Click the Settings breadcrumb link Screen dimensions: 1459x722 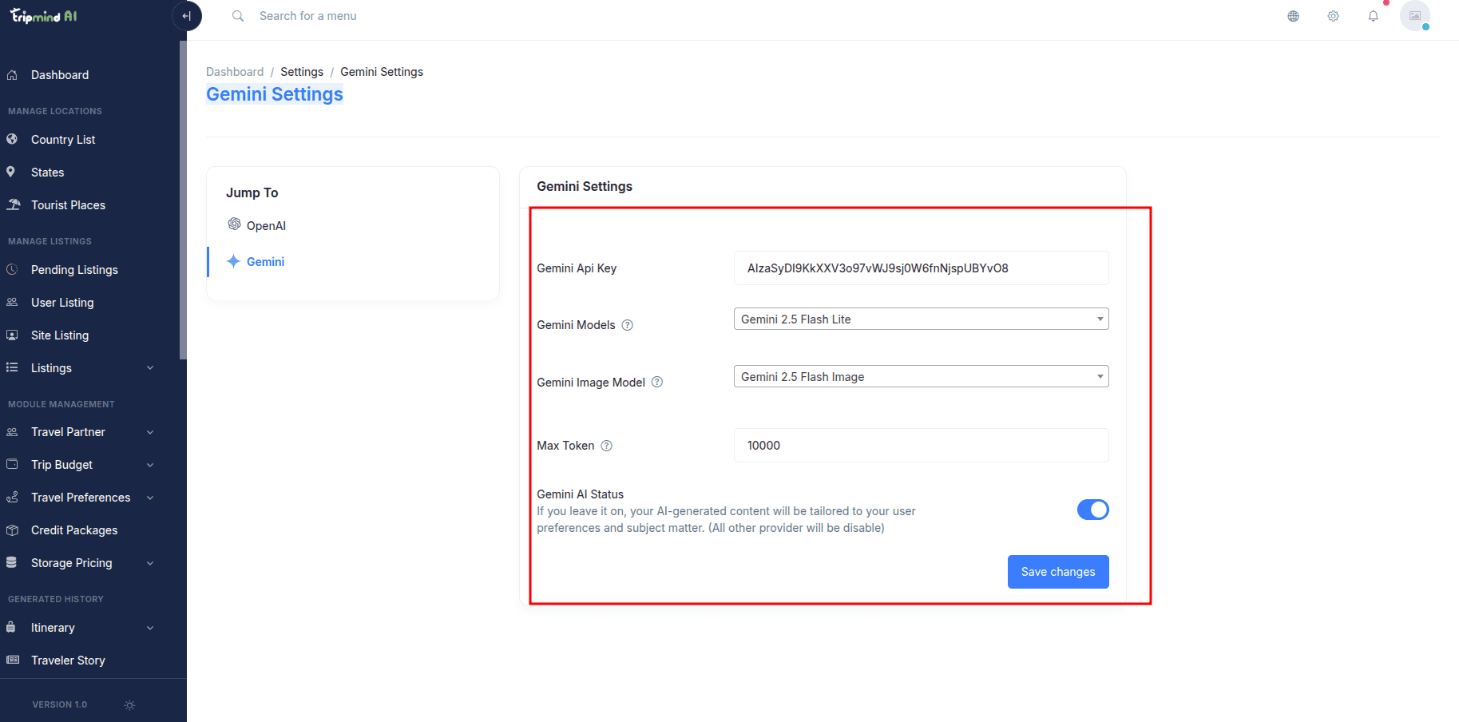click(302, 72)
